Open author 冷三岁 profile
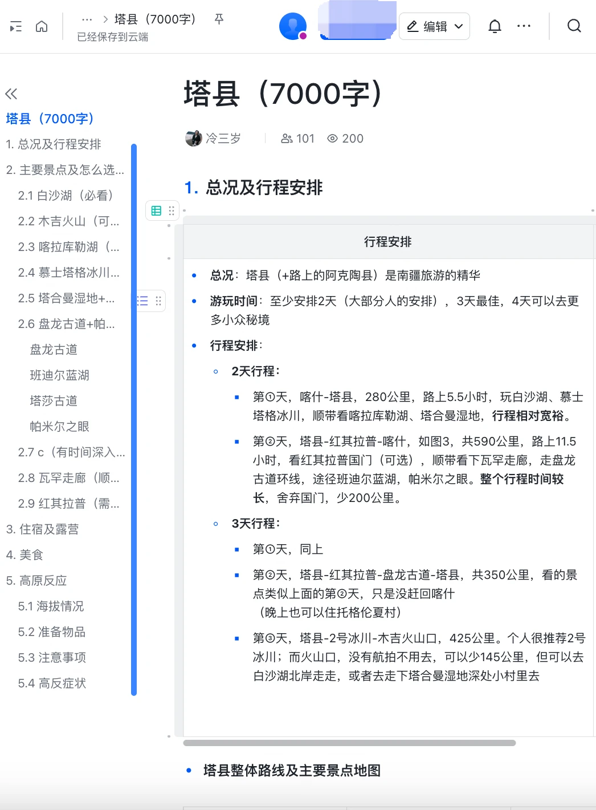596x810 pixels. tap(213, 138)
